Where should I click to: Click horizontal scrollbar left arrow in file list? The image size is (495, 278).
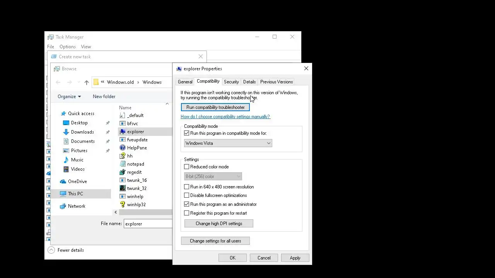116,212
